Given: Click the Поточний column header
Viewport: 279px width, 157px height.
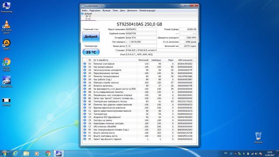Looking at the screenshot, I should (x=143, y=60).
